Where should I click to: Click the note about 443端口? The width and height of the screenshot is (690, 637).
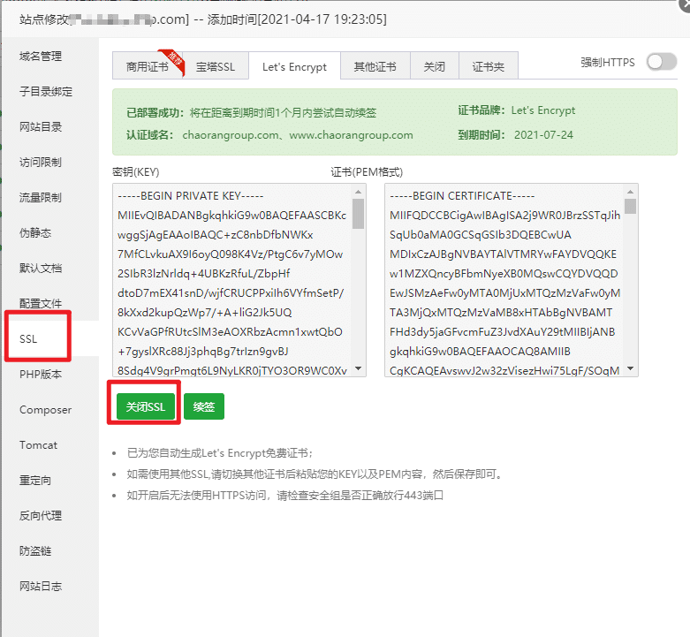(x=284, y=496)
